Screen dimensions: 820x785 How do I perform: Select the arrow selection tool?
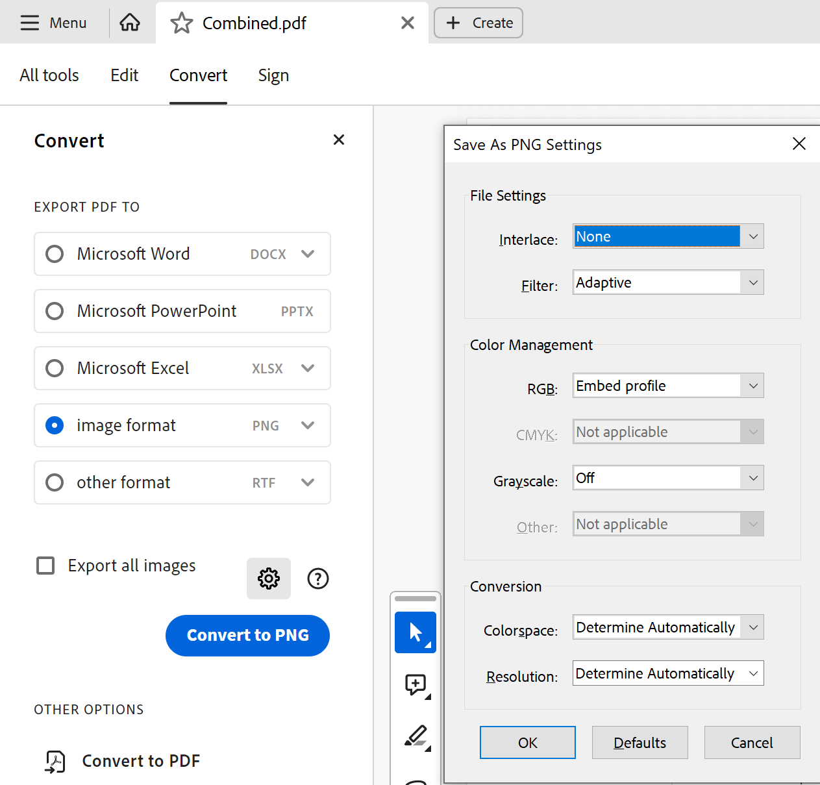(416, 632)
